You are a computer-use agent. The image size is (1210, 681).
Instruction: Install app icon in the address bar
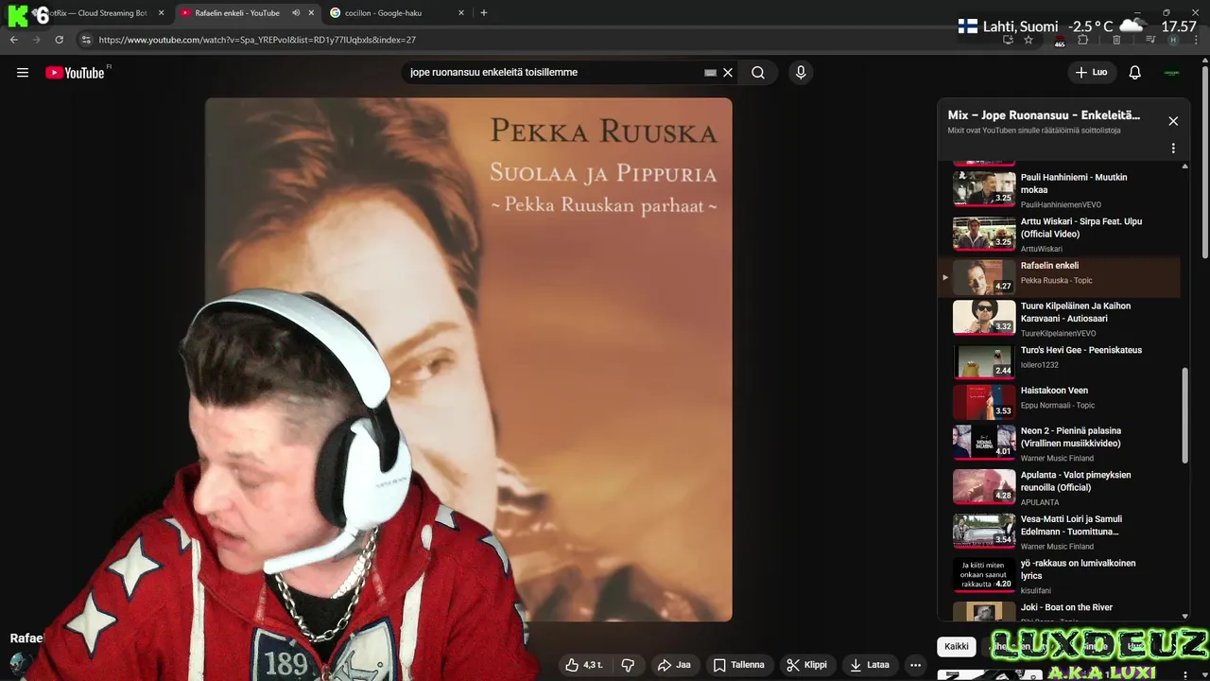point(1008,40)
